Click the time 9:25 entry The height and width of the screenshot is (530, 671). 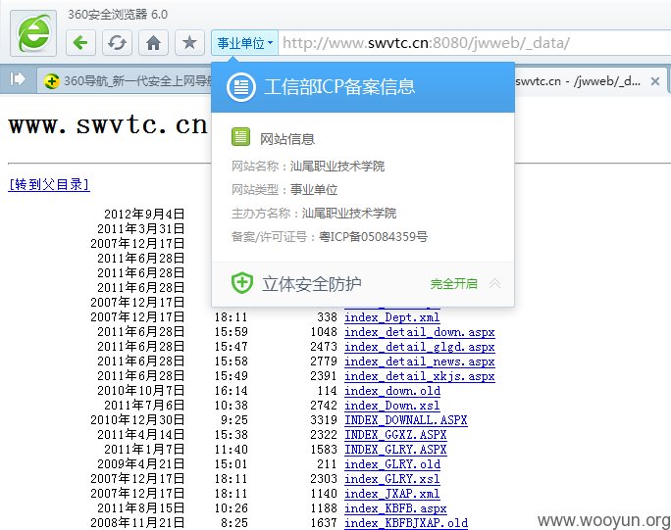click(x=234, y=420)
